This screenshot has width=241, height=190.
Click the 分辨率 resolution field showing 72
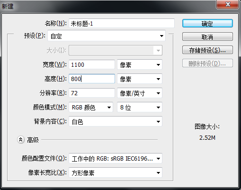coord(92,93)
